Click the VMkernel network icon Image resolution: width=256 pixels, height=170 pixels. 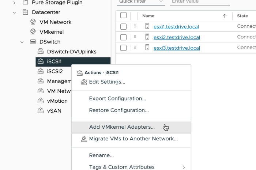[x=33, y=32]
